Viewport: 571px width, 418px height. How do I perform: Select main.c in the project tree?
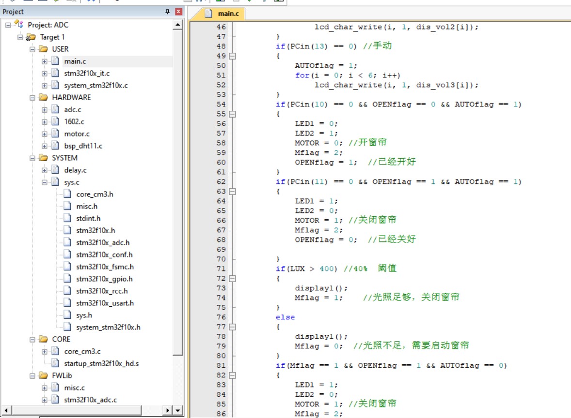tap(75, 61)
